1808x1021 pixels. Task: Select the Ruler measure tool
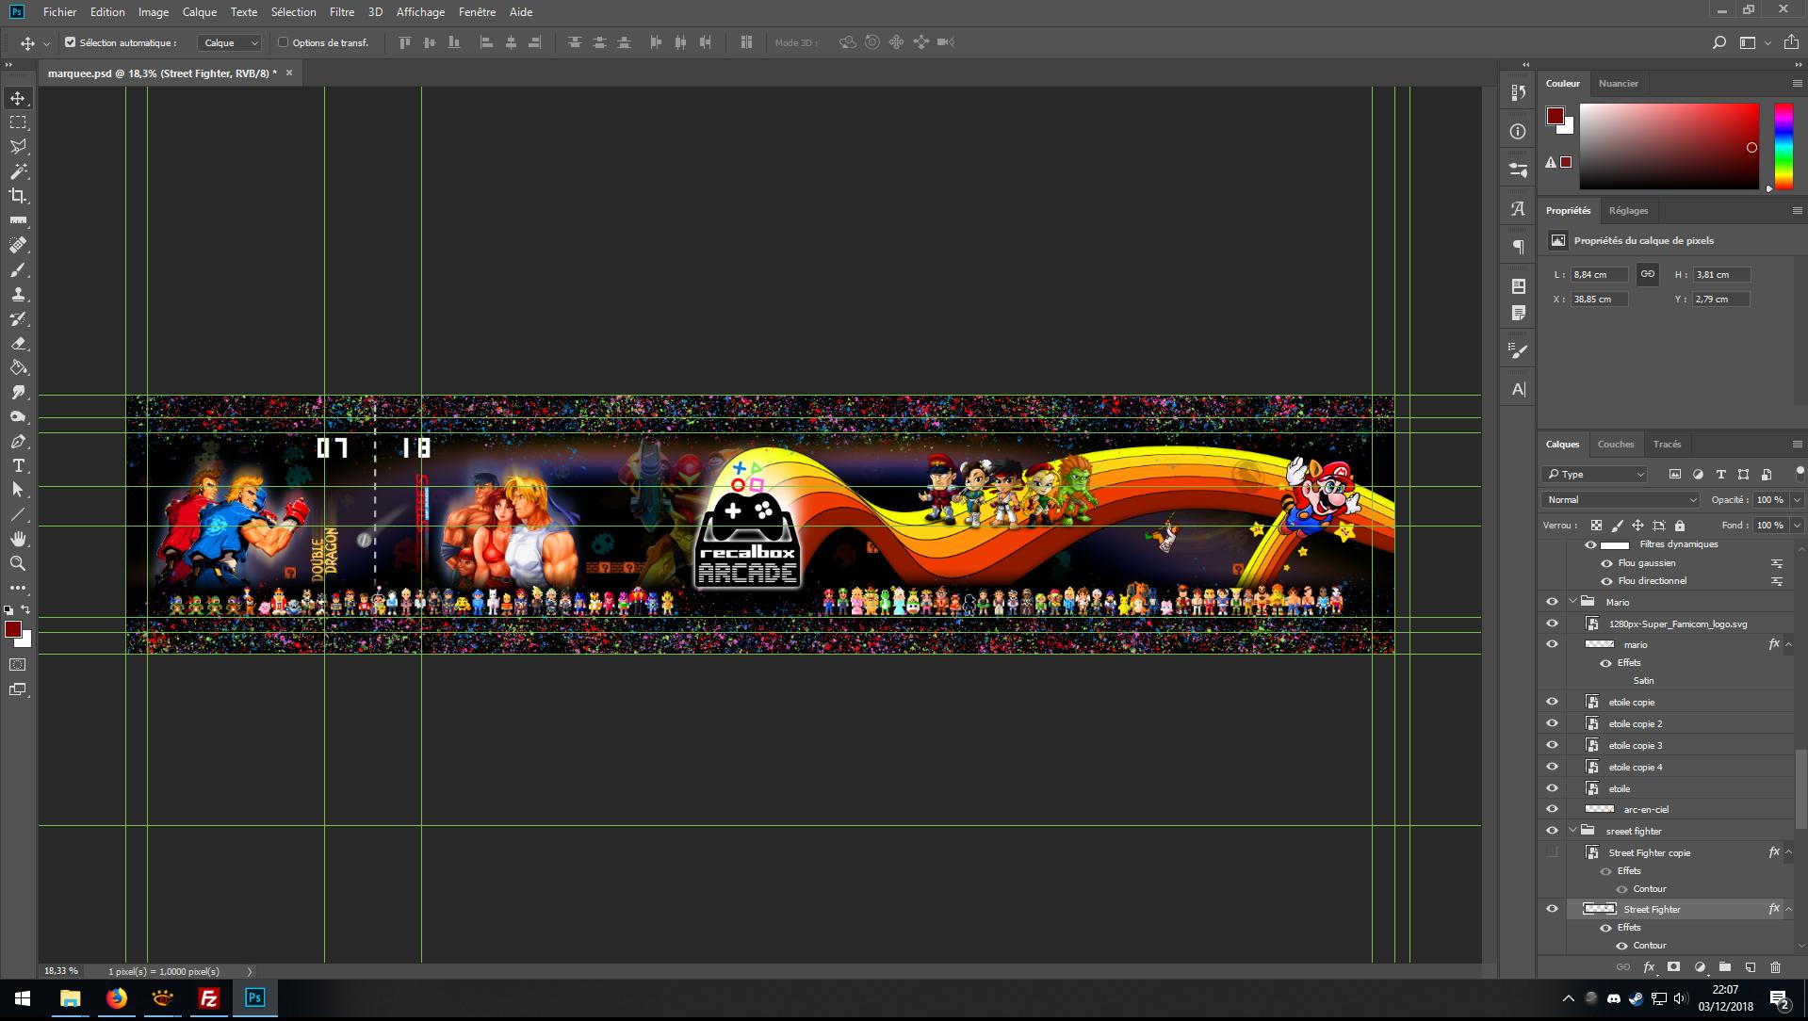click(x=18, y=220)
